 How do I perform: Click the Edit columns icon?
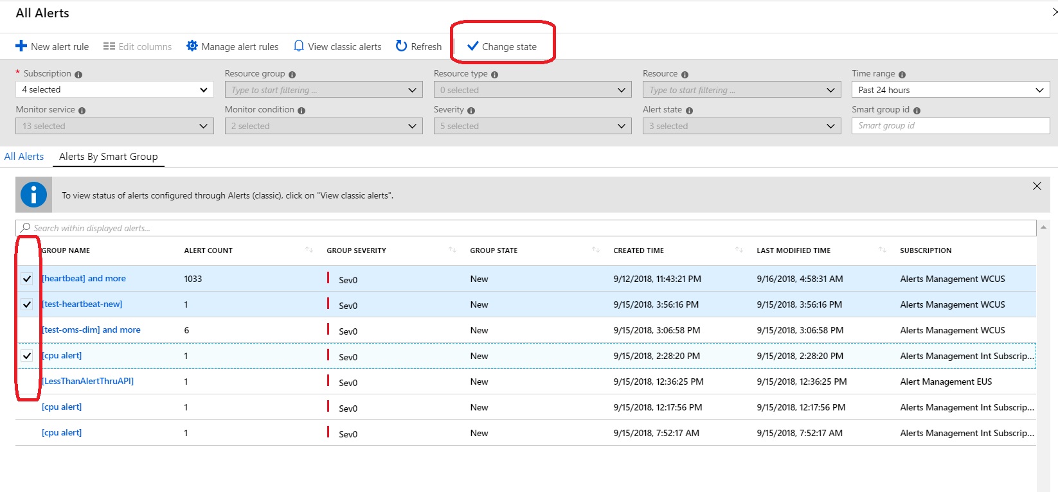[x=109, y=46]
